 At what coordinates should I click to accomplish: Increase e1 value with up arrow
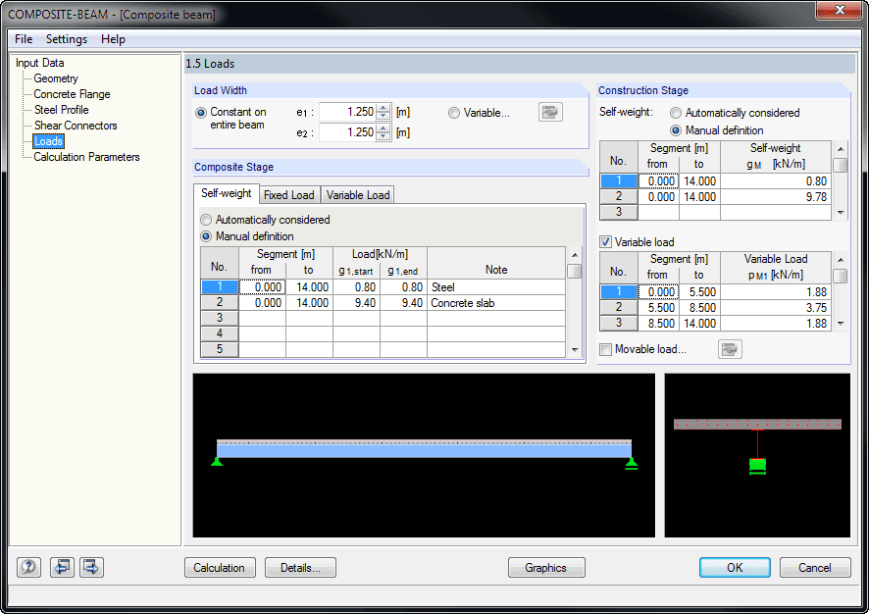coord(383,108)
